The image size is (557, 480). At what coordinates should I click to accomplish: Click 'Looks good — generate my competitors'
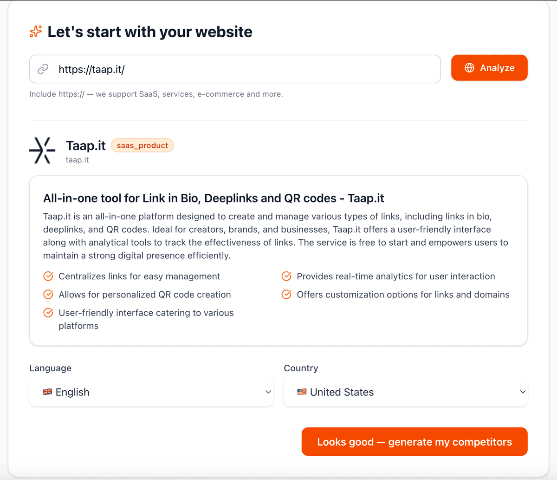coord(414,441)
